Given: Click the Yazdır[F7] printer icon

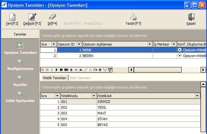Looking at the screenshot, I should (x=133, y=17).
